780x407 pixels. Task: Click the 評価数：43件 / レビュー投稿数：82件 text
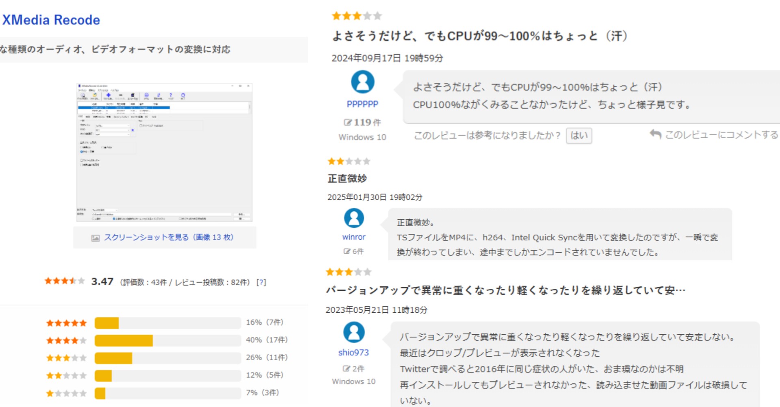pos(185,282)
